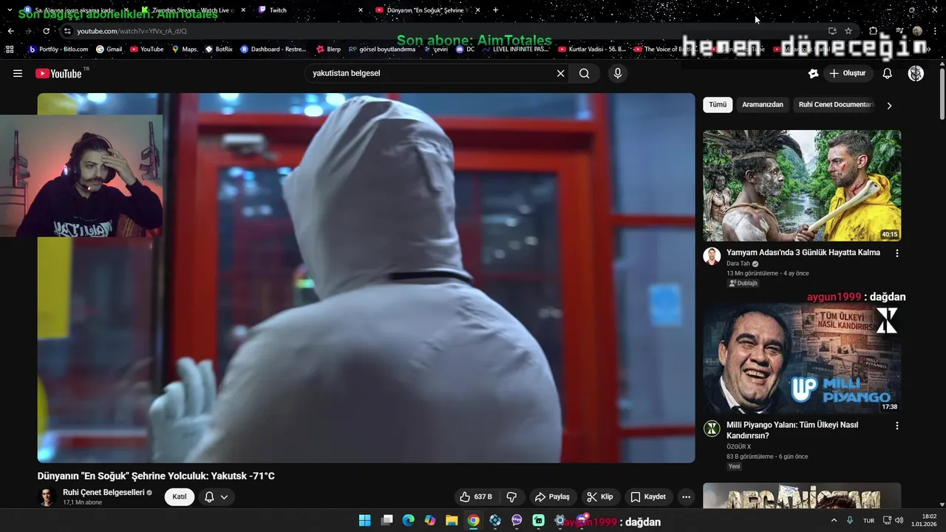
Task: Open Yamyam Adası'nda 3 Günlük Hayatta Kalma title
Action: pos(803,253)
